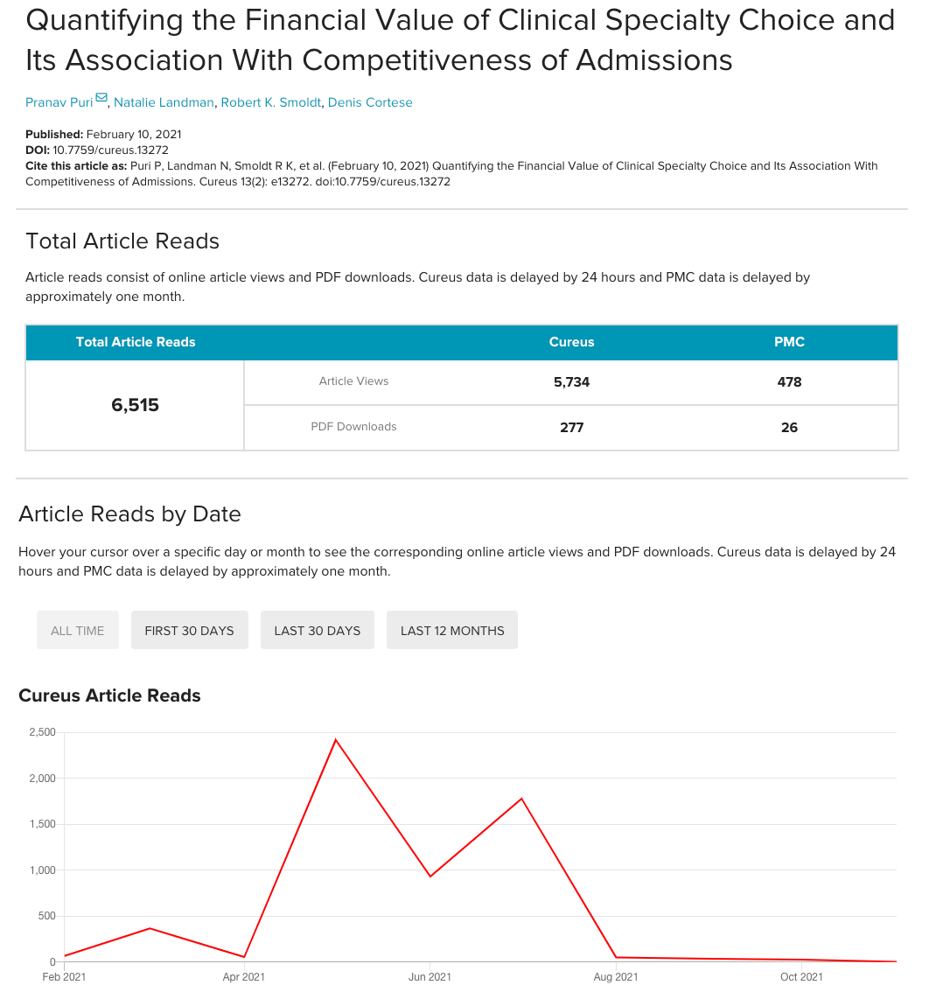929x999 pixels.
Task: Click the March 2021 bump on the red line
Action: 150,928
